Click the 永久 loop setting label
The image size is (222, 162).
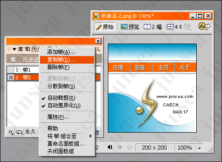pos(30,132)
